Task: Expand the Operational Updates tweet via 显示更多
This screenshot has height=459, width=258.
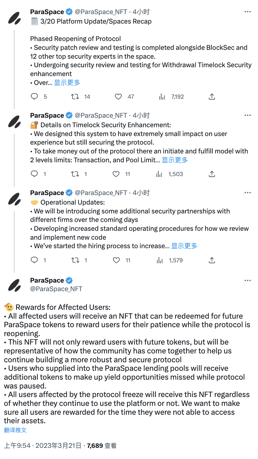Action: 184,245
